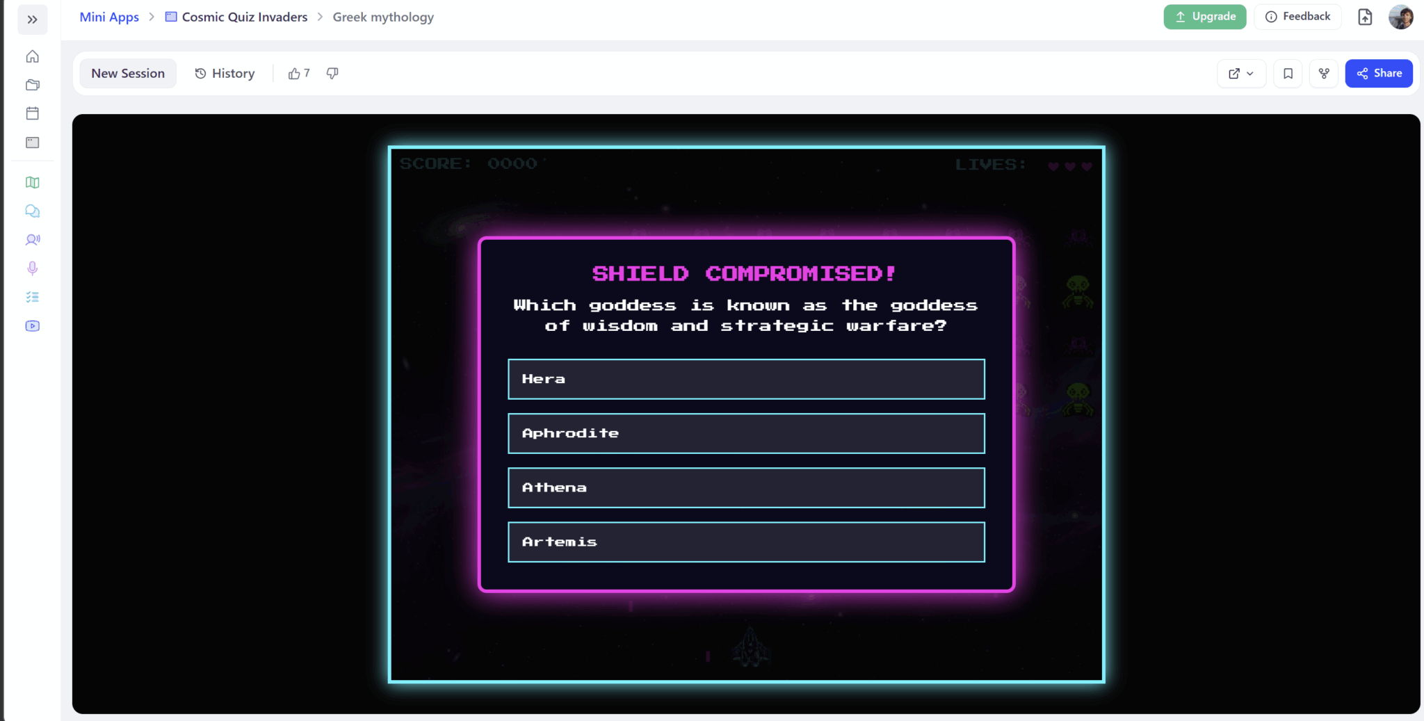Select the Microphone icon in the sidebar
This screenshot has height=721, width=1424.
[32, 268]
